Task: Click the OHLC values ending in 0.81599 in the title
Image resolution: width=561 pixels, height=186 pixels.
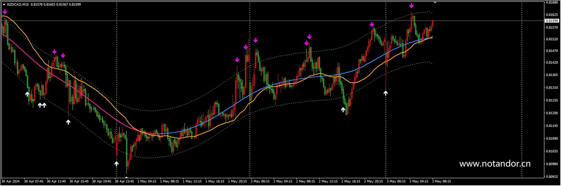Action: click(x=56, y=5)
